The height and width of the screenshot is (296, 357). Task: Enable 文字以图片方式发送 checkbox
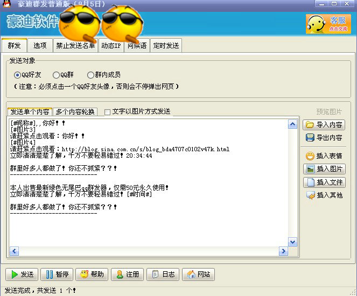pos(108,112)
